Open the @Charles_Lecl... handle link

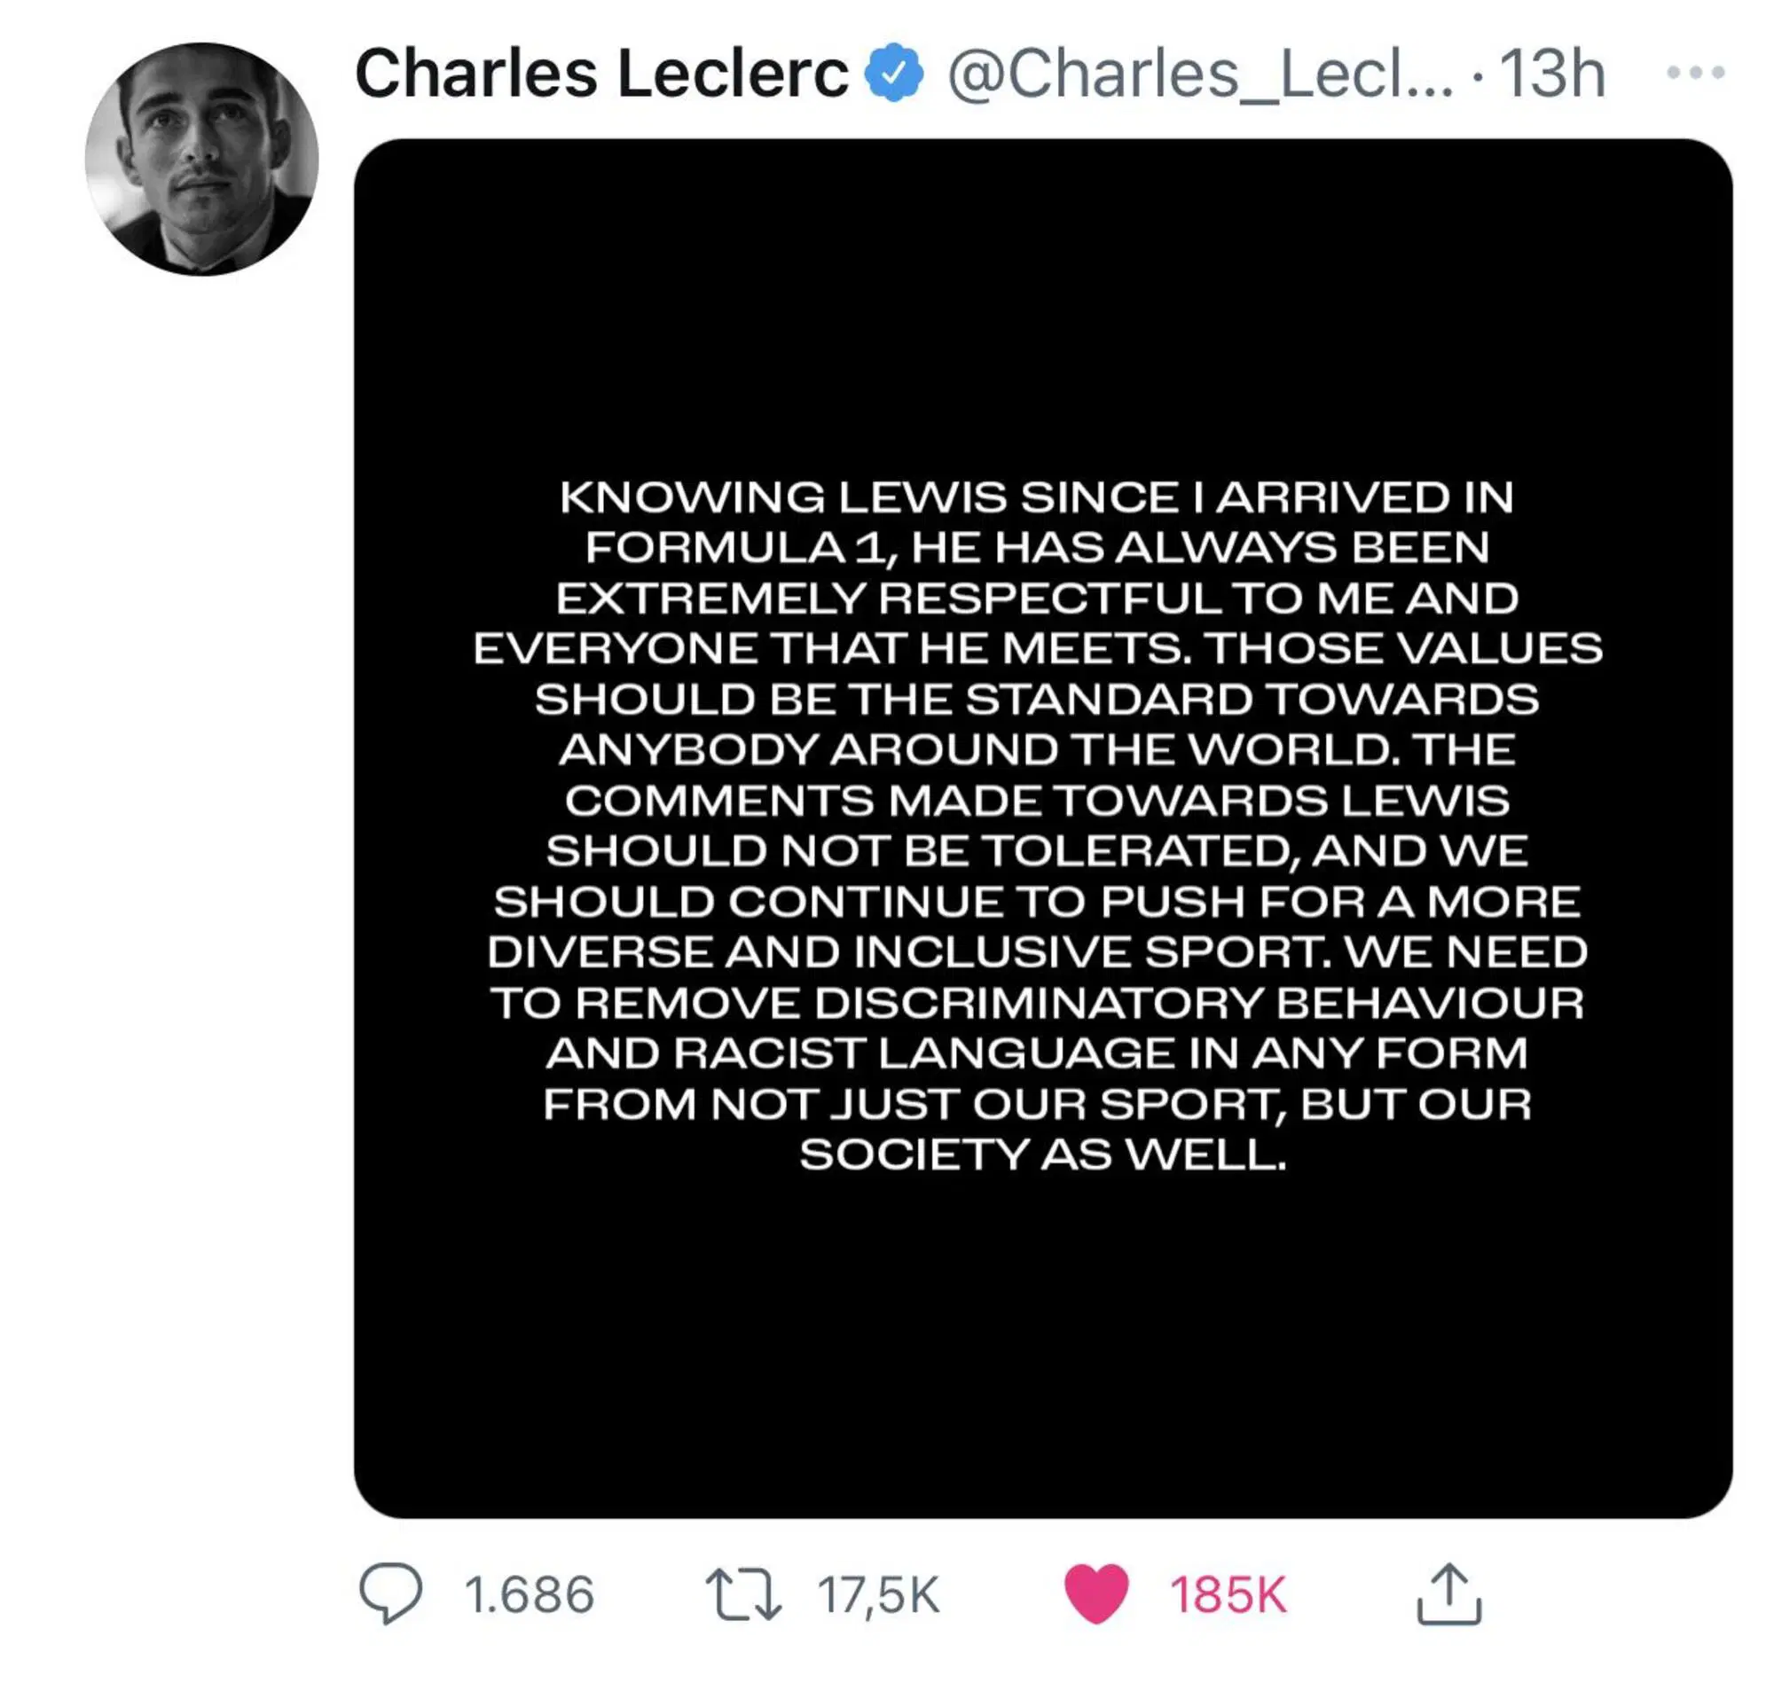(1200, 74)
